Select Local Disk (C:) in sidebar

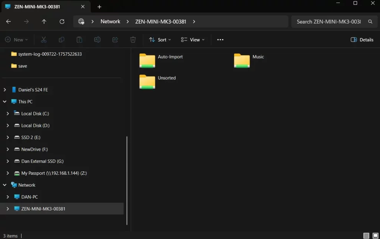click(x=35, y=114)
